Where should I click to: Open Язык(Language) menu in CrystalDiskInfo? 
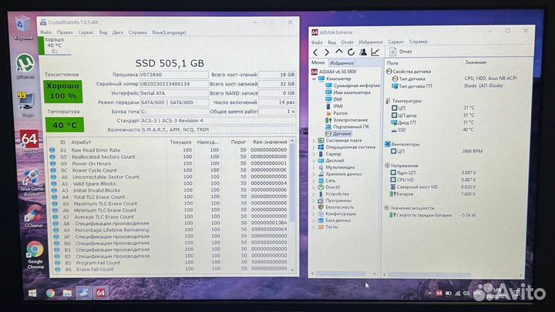click(169, 32)
